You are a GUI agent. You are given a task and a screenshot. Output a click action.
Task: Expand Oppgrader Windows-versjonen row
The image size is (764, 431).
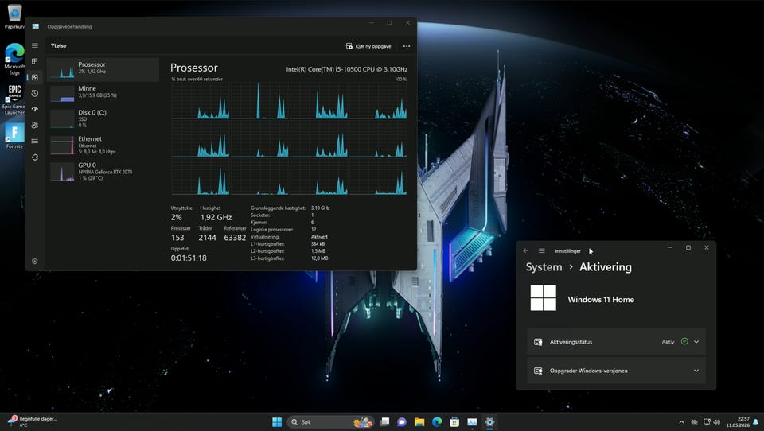[x=616, y=371]
